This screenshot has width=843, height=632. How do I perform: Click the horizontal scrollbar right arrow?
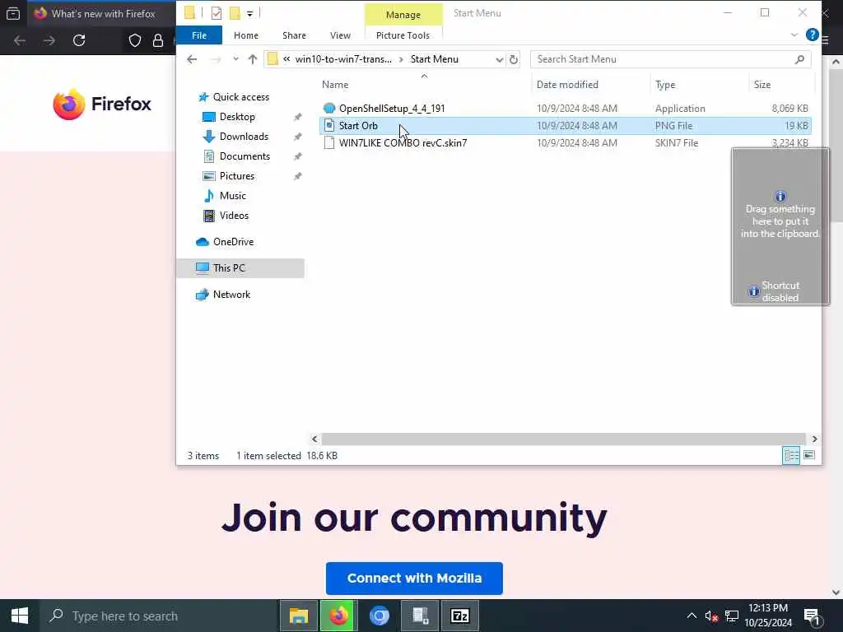(814, 439)
